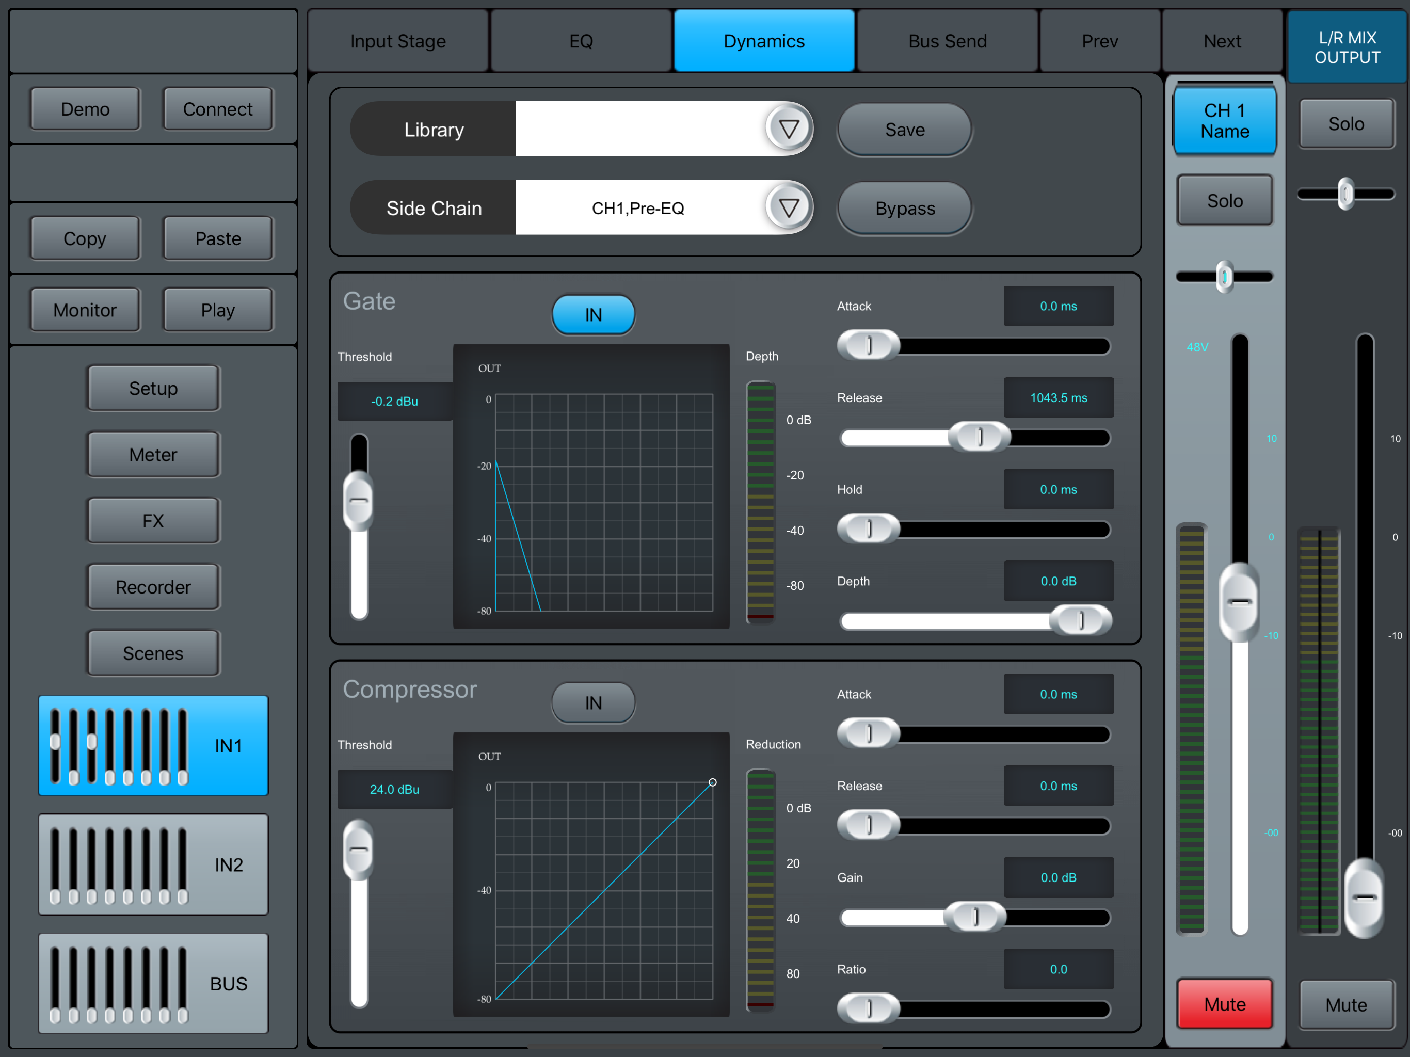The height and width of the screenshot is (1057, 1410).
Task: Click the compressor curve threshold point
Action: (713, 782)
